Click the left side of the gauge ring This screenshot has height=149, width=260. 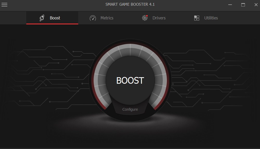coord(99,80)
